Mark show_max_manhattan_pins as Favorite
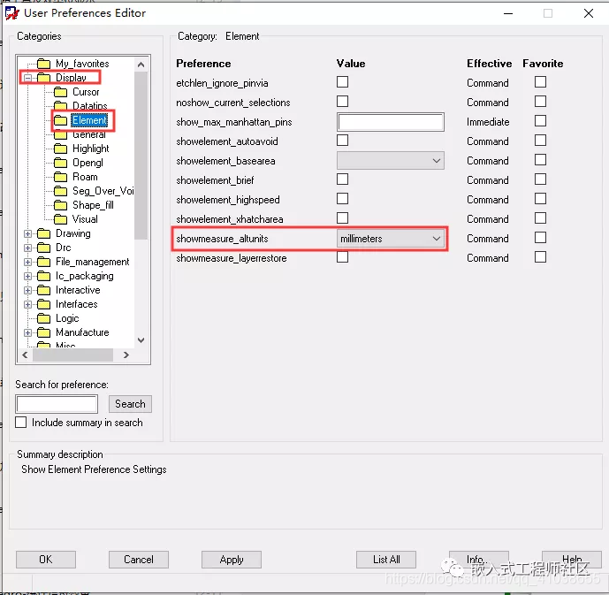Screen dimensions: 609x595 tap(540, 121)
